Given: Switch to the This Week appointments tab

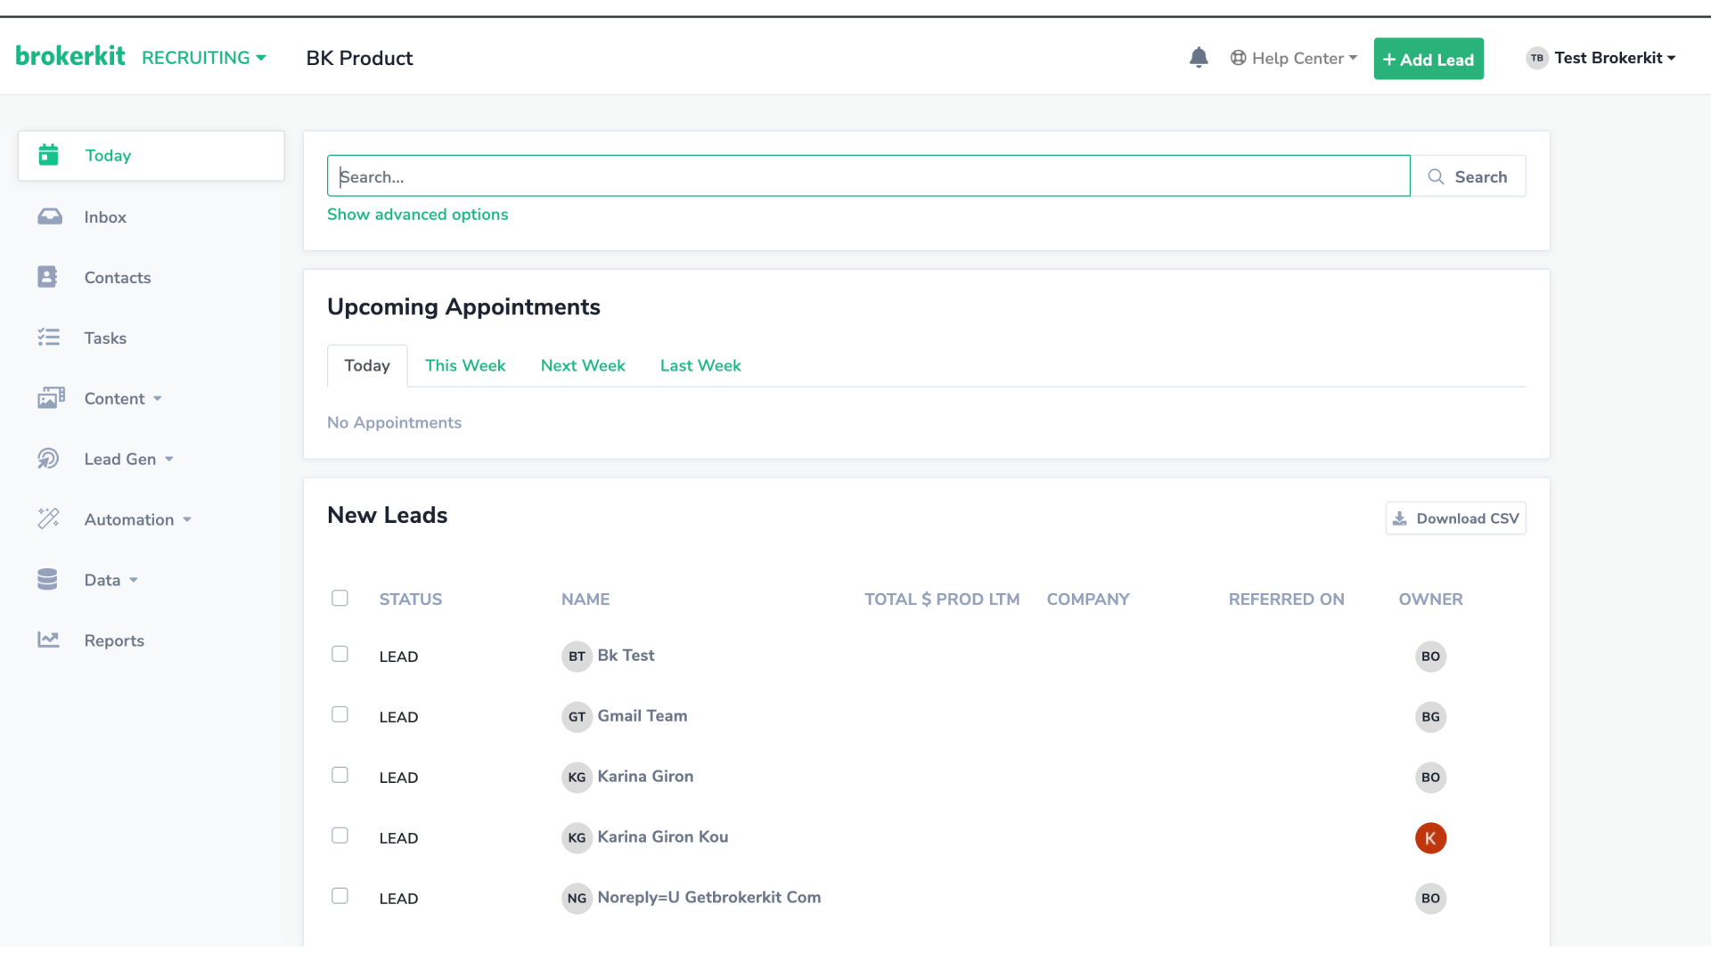Looking at the screenshot, I should (x=464, y=366).
